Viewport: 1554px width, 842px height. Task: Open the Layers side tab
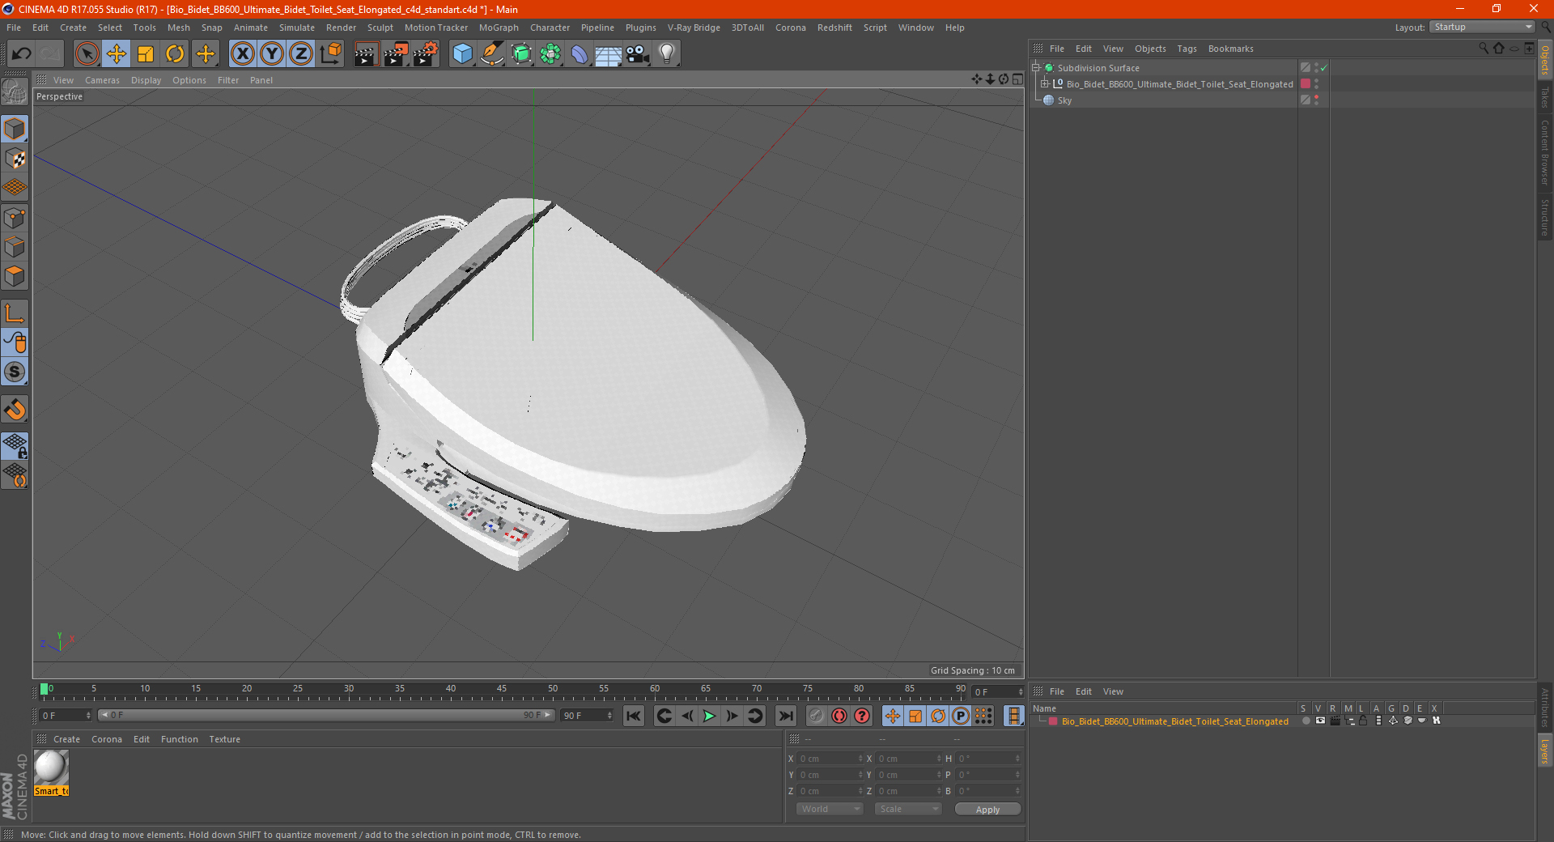point(1545,751)
